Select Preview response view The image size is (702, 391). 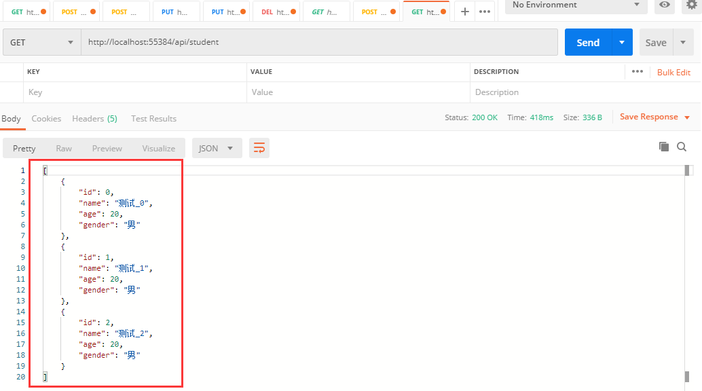pyautogui.click(x=107, y=148)
